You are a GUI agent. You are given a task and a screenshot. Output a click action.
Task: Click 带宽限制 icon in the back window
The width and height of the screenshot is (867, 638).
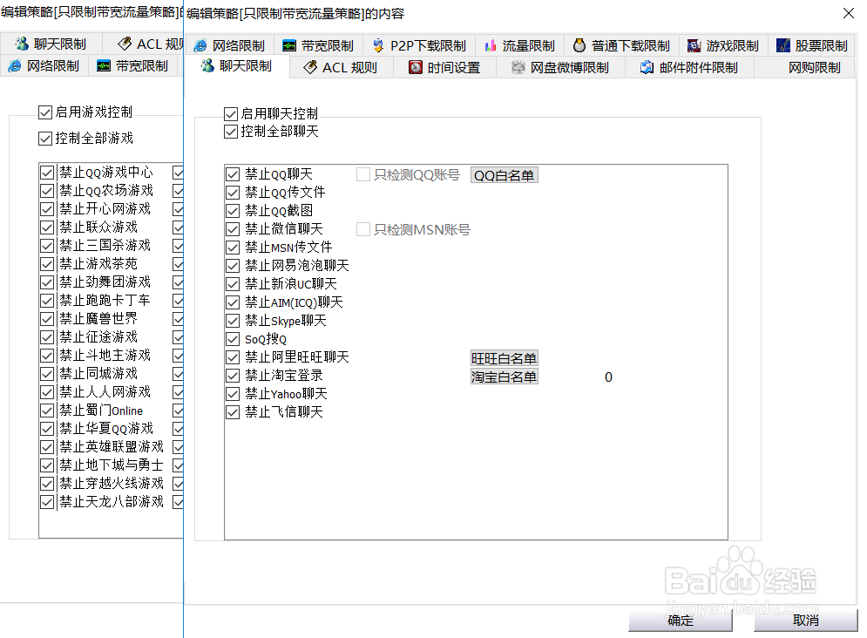point(104,65)
